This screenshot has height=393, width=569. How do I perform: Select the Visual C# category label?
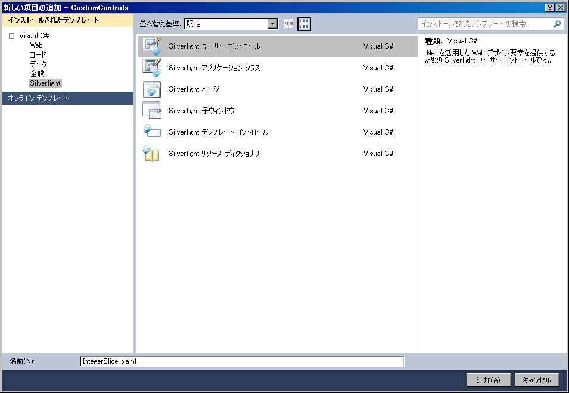pyautogui.click(x=34, y=36)
